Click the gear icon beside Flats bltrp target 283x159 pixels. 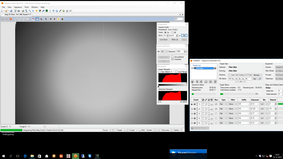pyautogui.click(x=215, y=68)
